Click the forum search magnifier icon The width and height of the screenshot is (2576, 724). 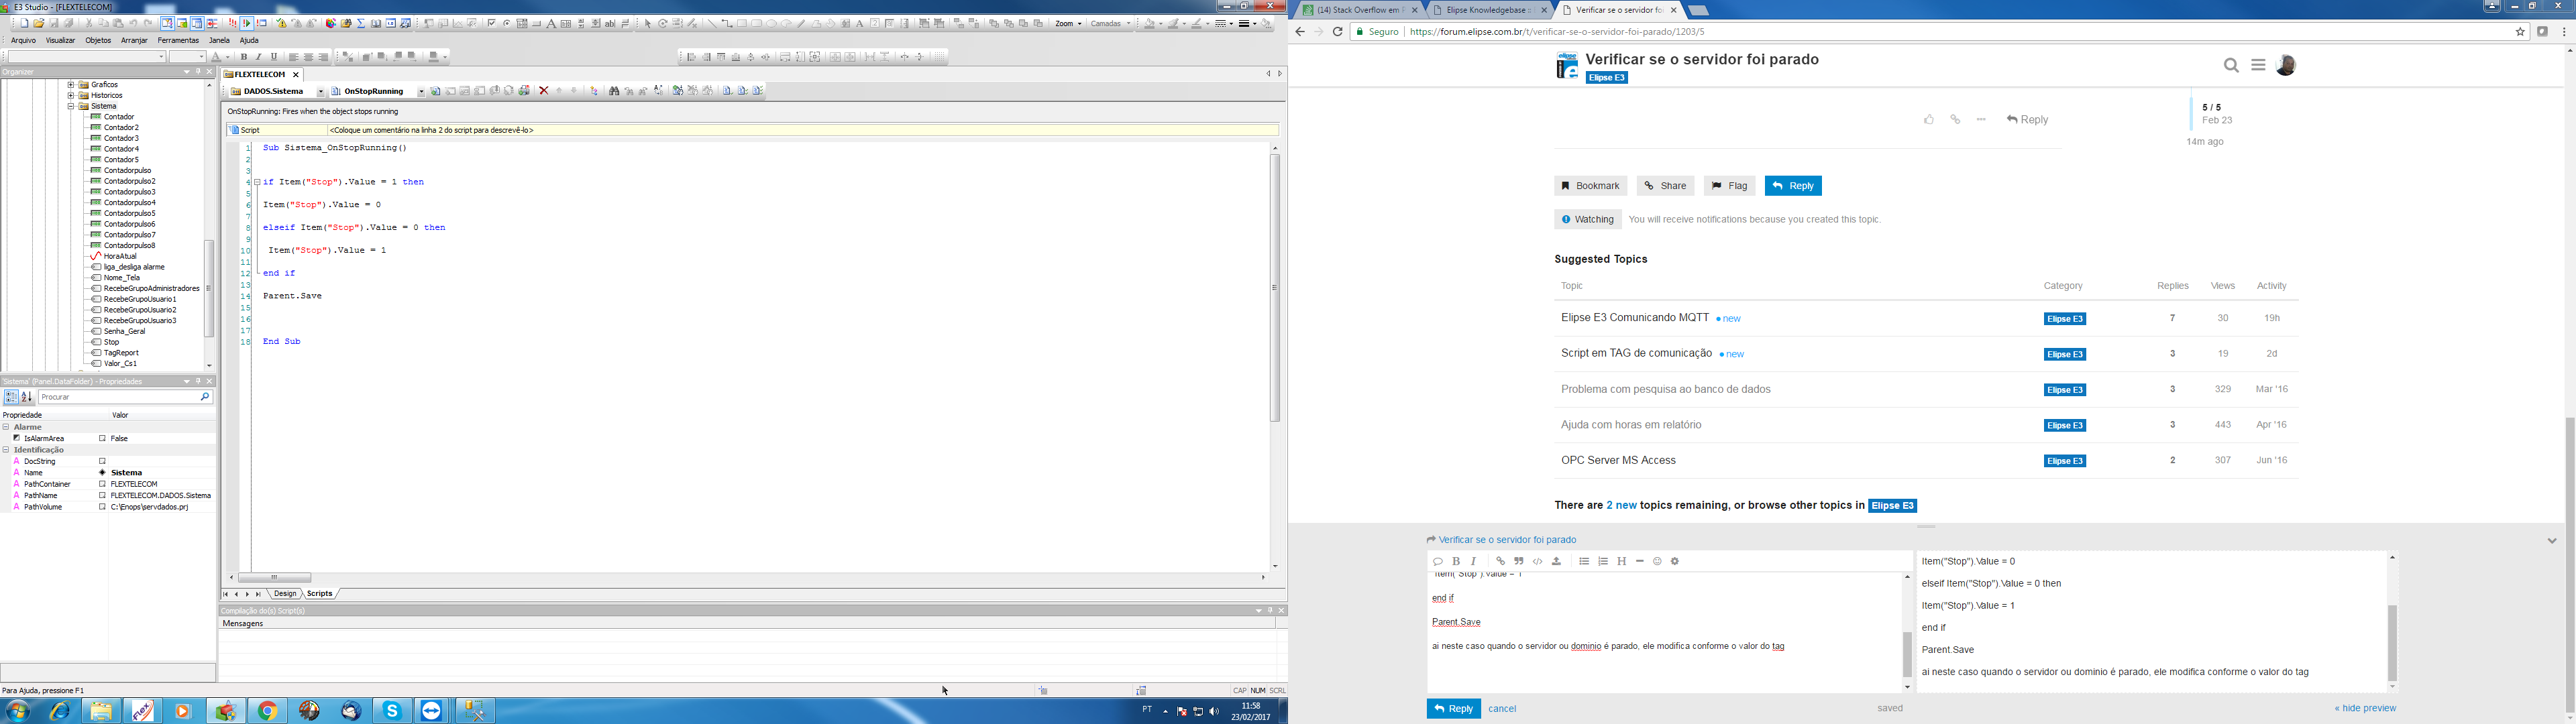pos(2231,66)
